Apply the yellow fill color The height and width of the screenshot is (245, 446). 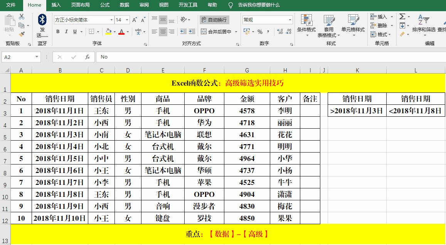tap(108, 32)
